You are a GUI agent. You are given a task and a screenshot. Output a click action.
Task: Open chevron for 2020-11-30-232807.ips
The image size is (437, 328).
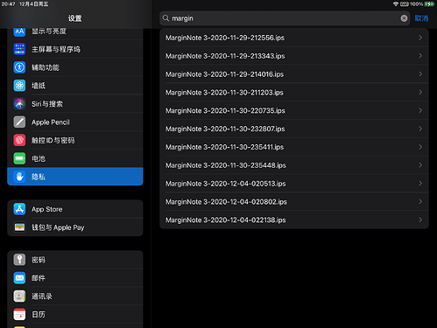420,129
